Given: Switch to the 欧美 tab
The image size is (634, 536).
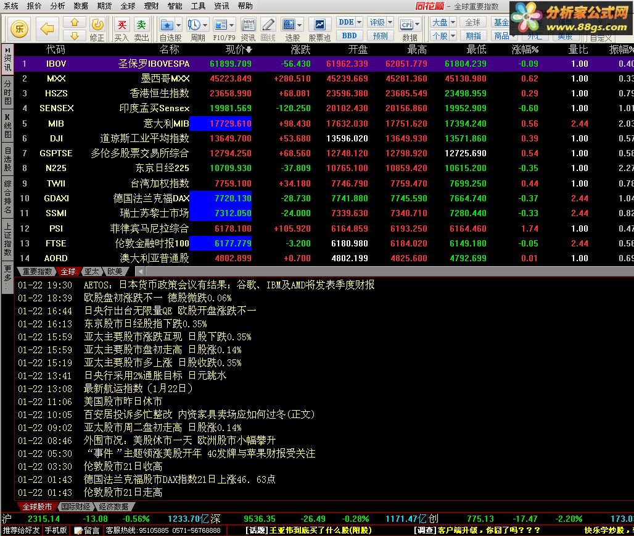Looking at the screenshot, I should [115, 272].
